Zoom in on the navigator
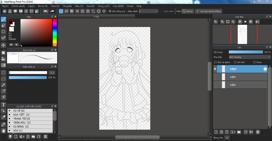Viewport: 272px width, 141px height. pos(222,22)
